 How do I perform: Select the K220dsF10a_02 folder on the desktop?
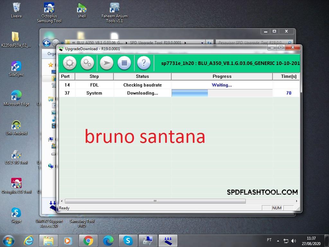click(x=16, y=40)
